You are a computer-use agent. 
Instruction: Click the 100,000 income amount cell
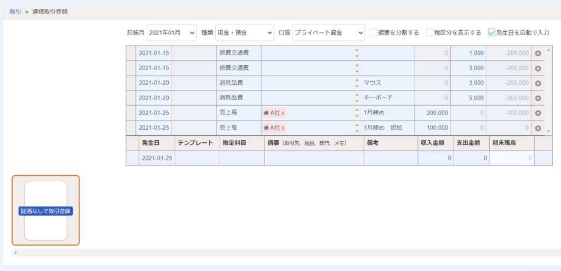click(x=433, y=128)
